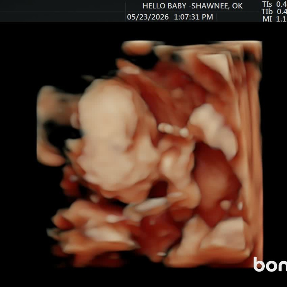Click the empty cell after the timestamp
Image resolution: width=287 pixels, height=287 pixels.
coord(238,17)
